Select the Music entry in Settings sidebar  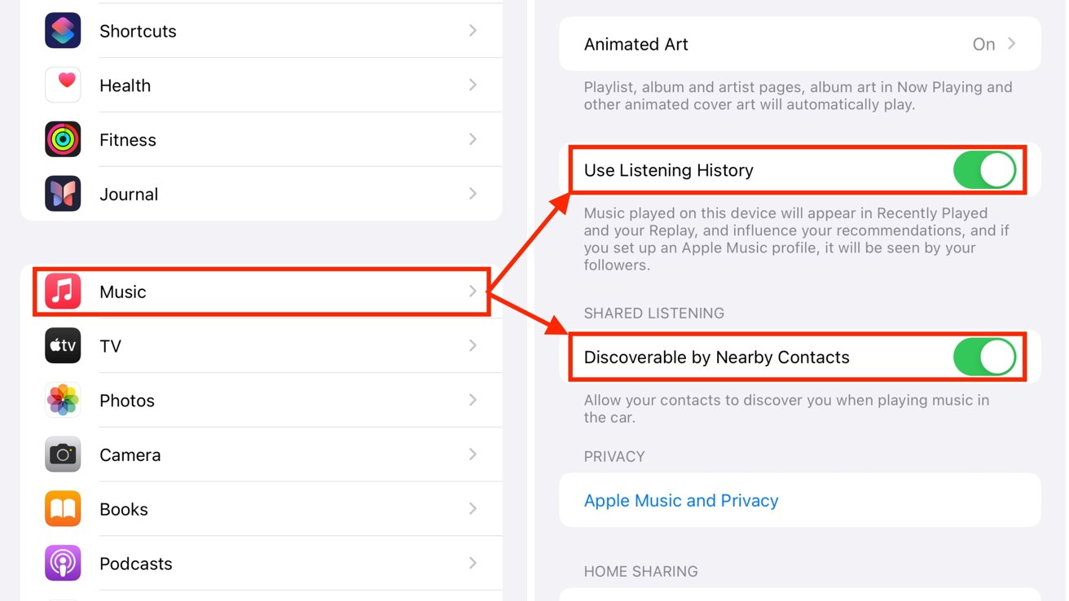pyautogui.click(x=244, y=291)
